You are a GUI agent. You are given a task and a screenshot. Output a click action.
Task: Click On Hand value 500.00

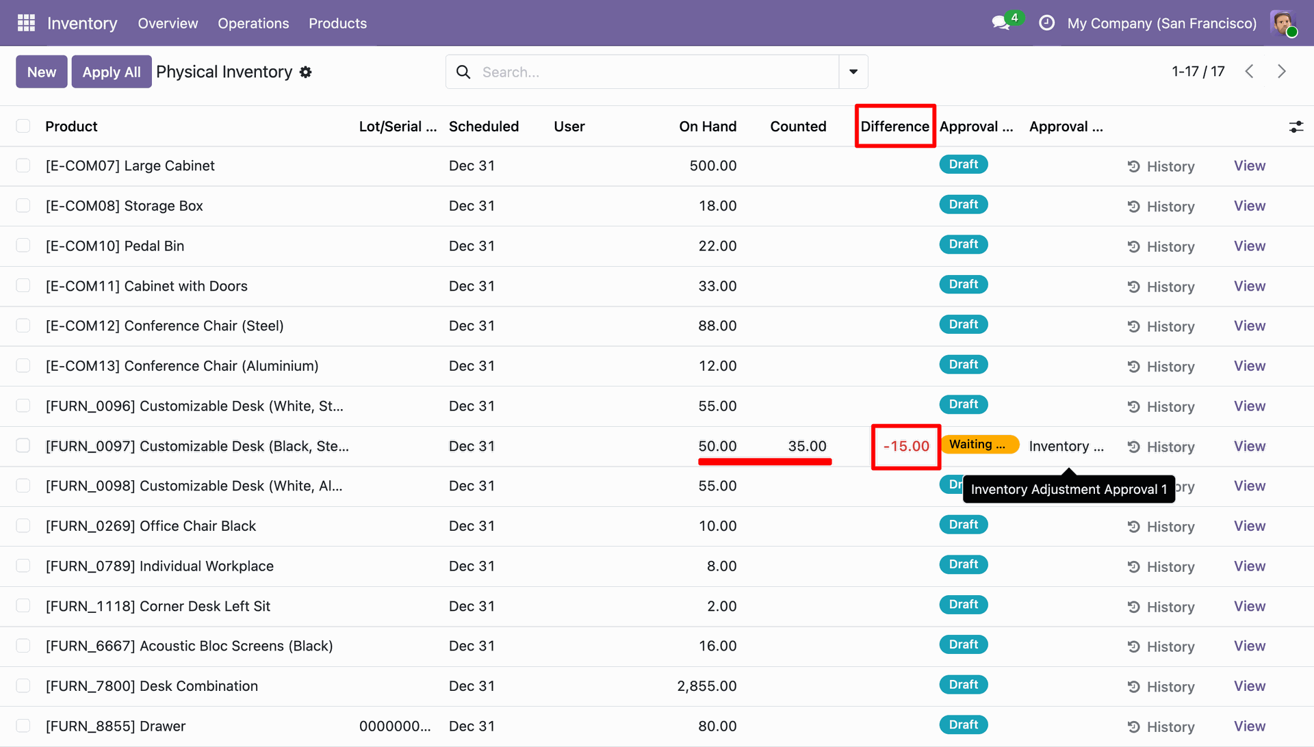point(713,166)
